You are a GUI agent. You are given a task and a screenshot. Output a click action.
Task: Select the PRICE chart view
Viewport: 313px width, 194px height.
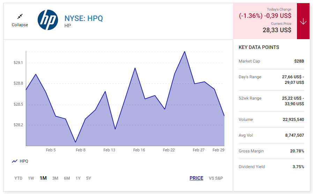click(x=196, y=178)
